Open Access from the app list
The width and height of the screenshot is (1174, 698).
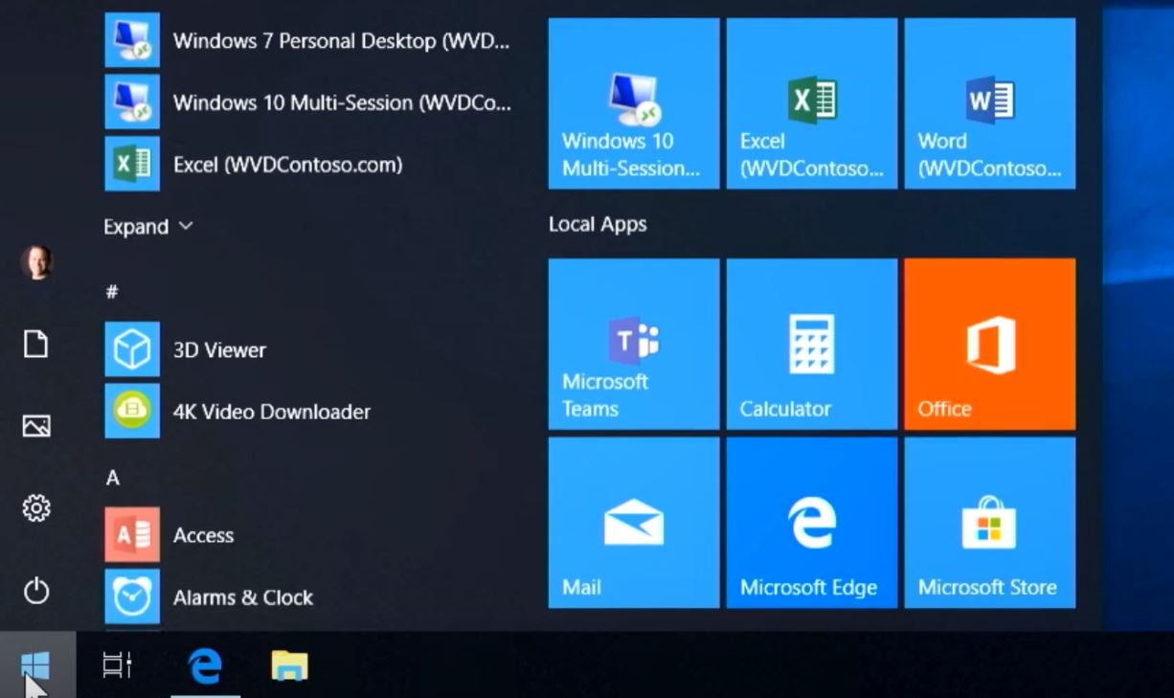[x=203, y=535]
